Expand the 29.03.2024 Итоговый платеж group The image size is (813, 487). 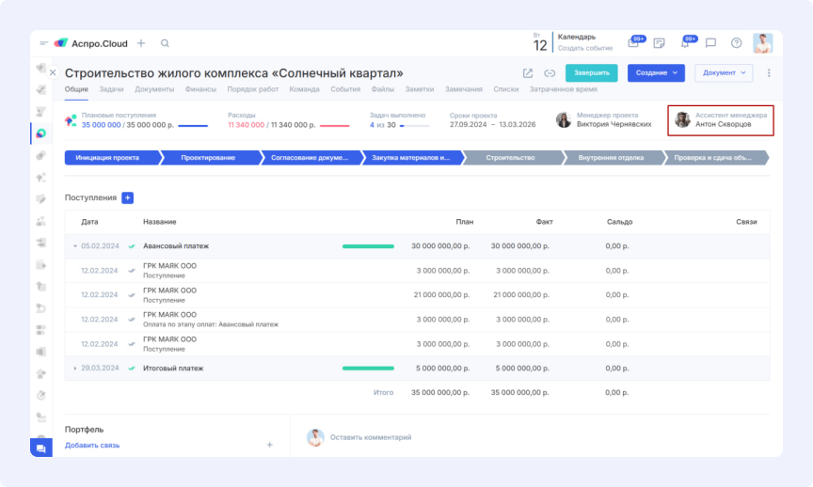pos(74,369)
